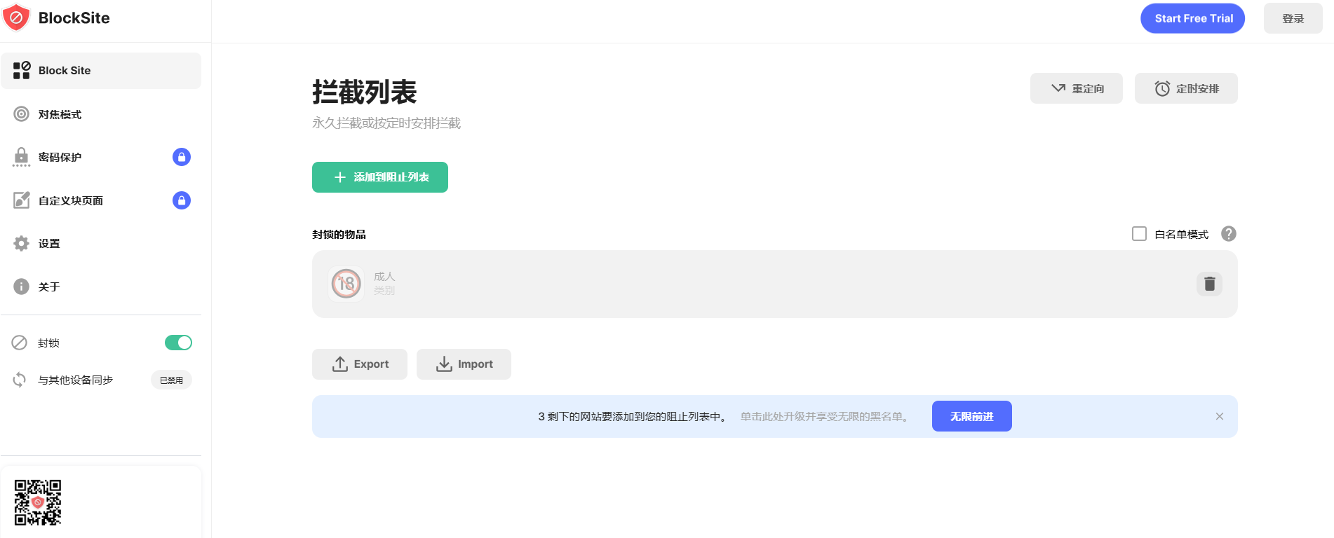Image resolution: width=1334 pixels, height=538 pixels.
Task: Toggle the 封锁 blocking switch
Action: [x=178, y=343]
